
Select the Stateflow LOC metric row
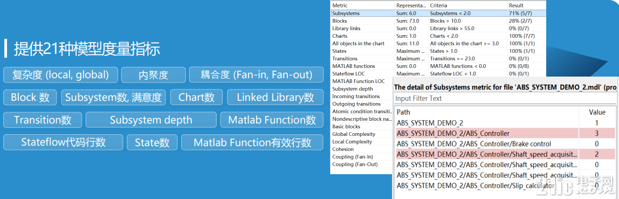(x=438, y=73)
